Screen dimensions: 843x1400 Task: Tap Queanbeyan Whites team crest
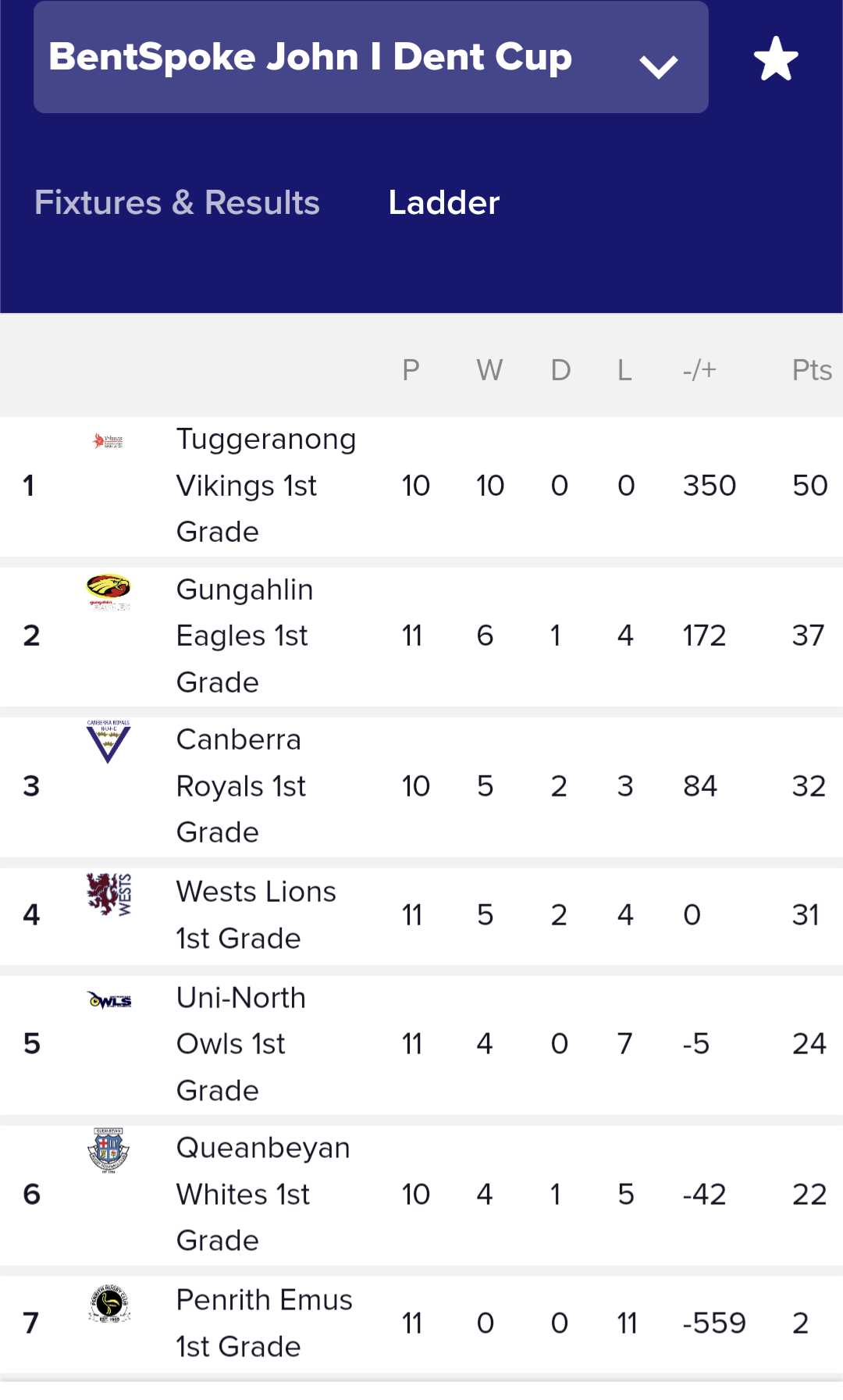pos(108,1150)
